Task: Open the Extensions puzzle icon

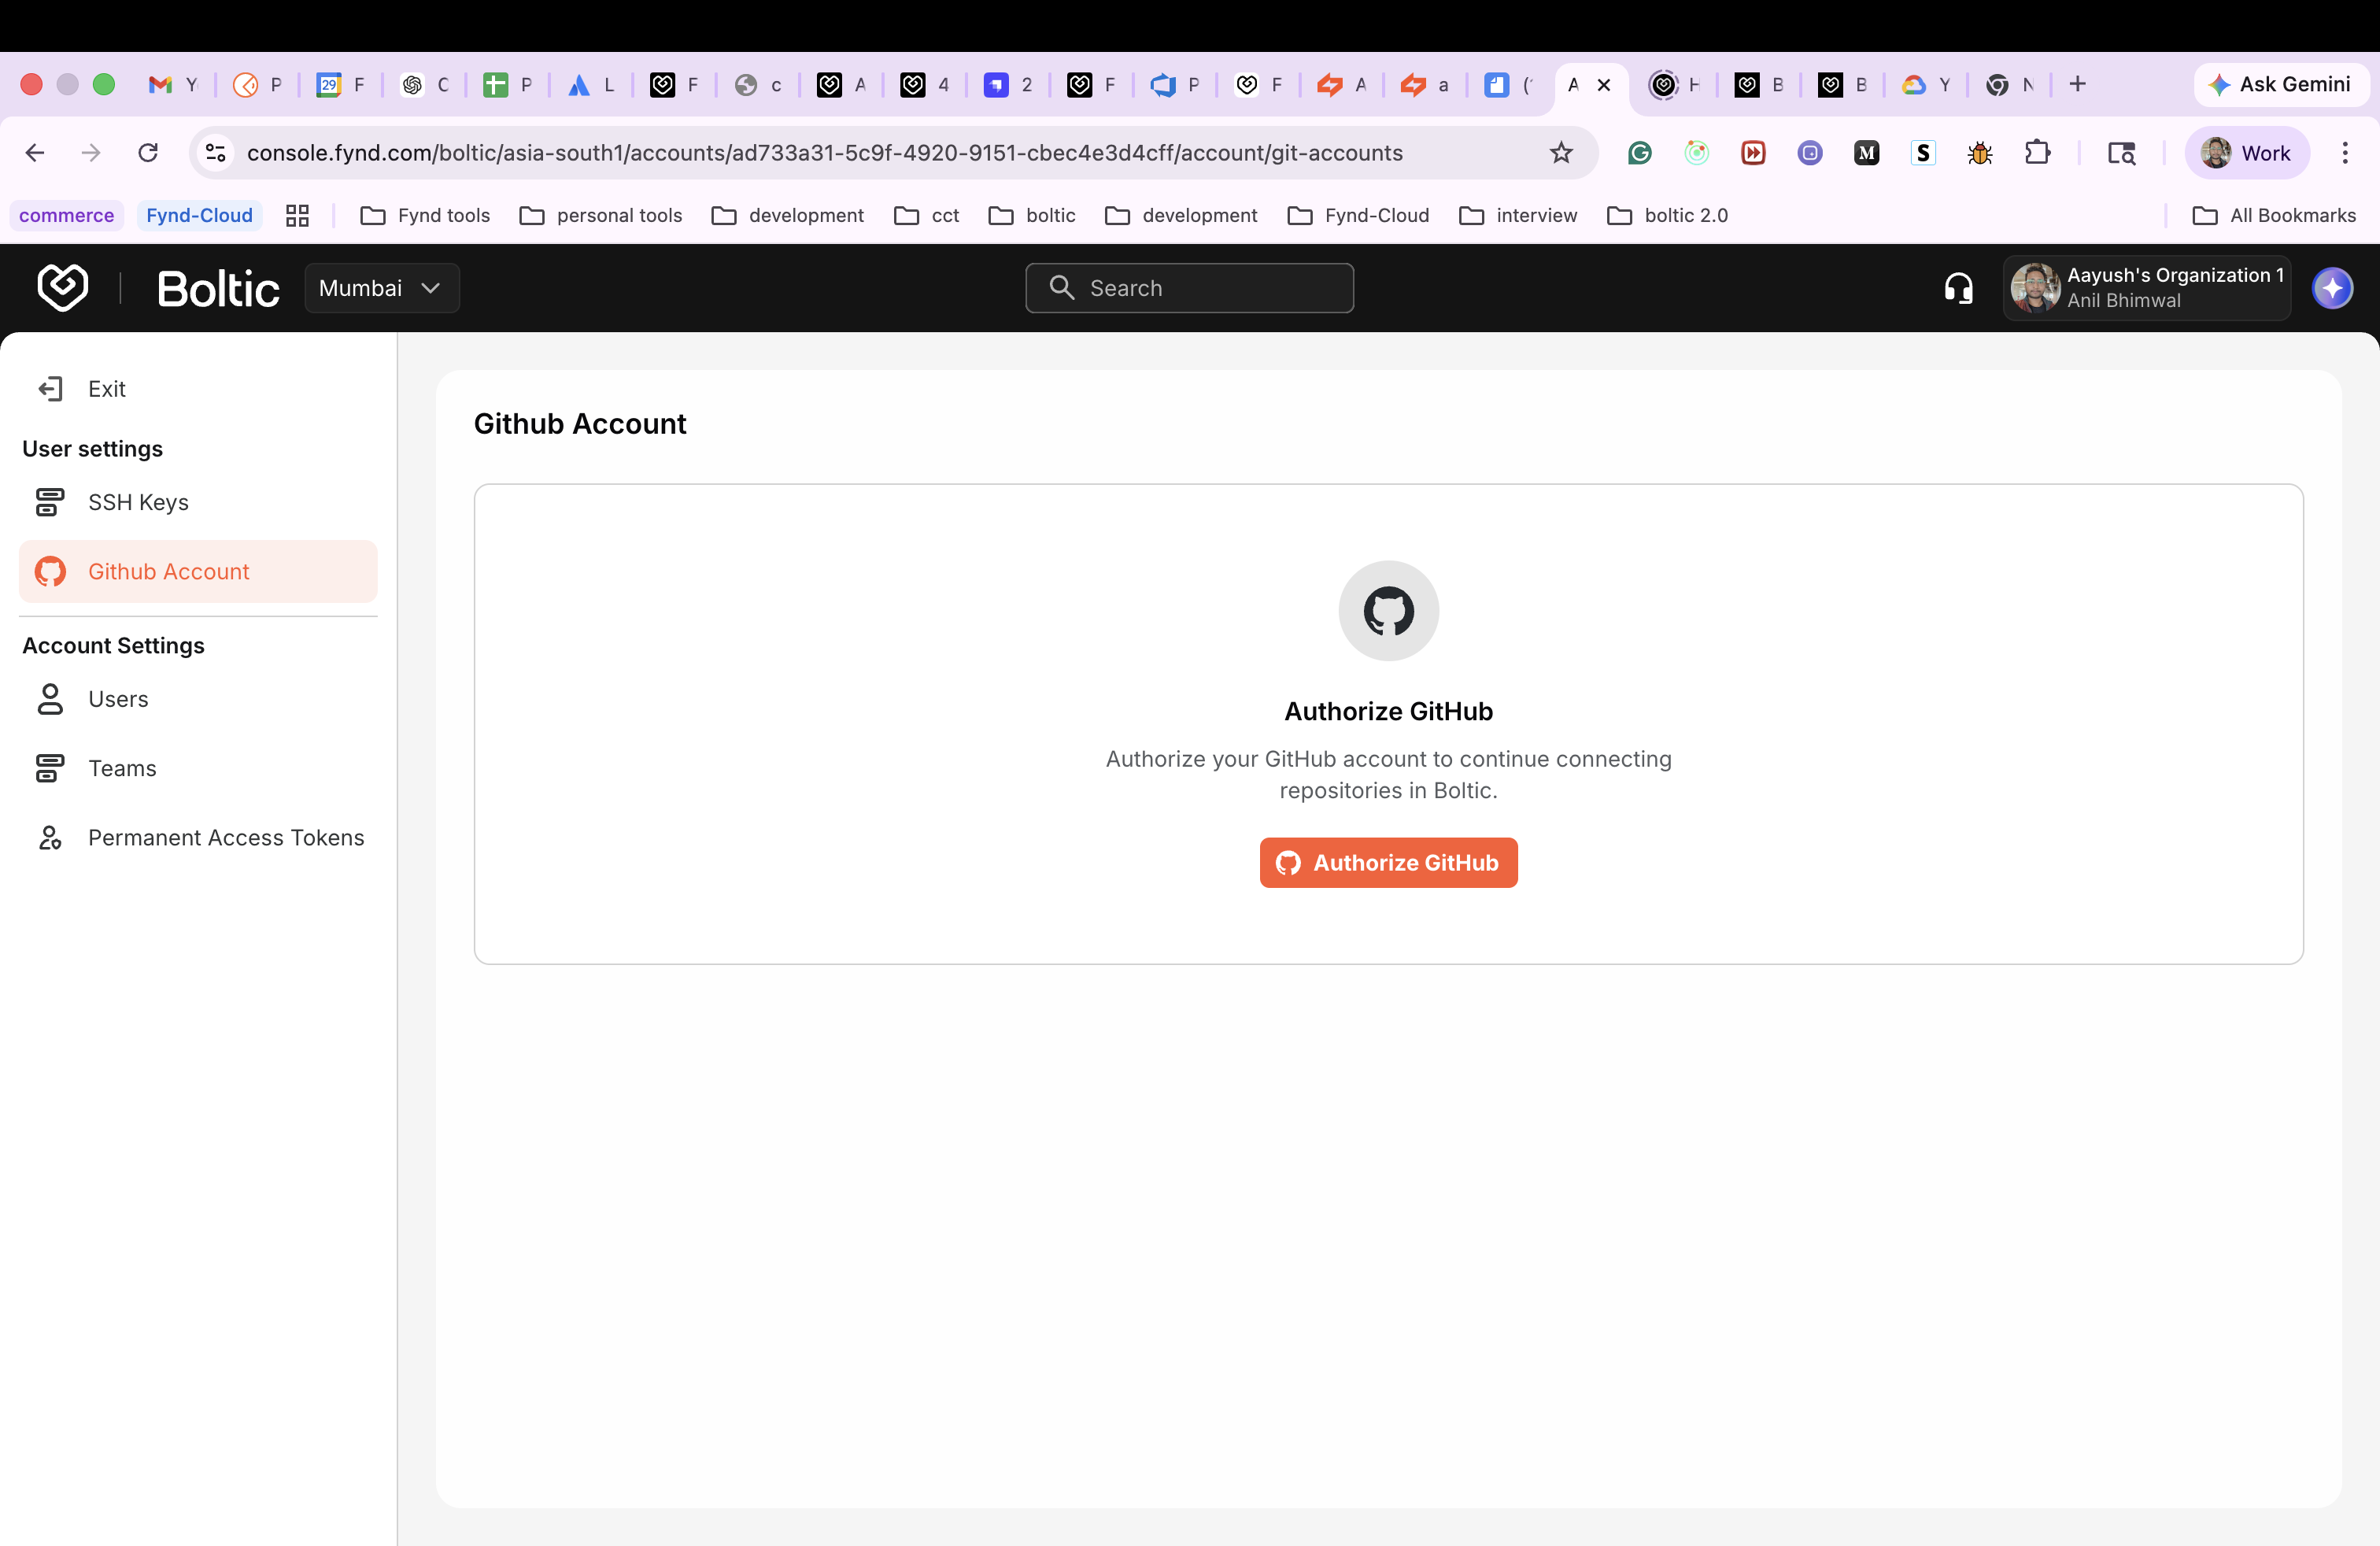Action: [x=2036, y=152]
